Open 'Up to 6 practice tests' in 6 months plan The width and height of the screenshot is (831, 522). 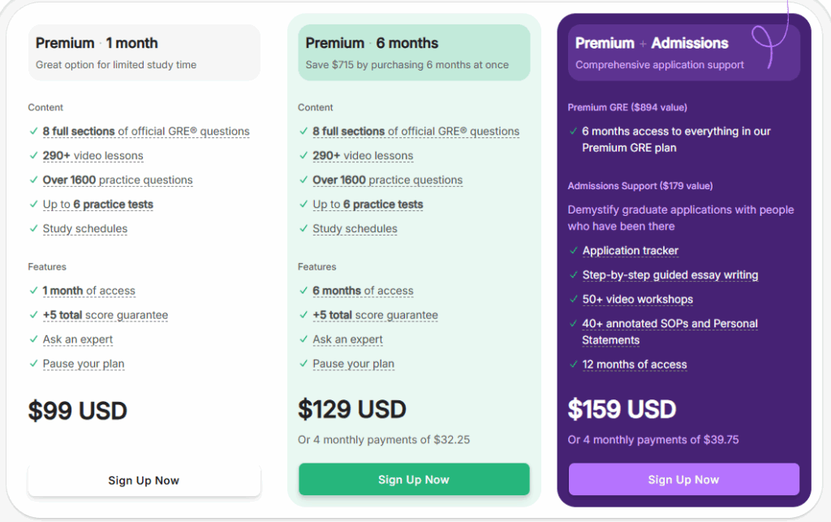click(x=368, y=205)
